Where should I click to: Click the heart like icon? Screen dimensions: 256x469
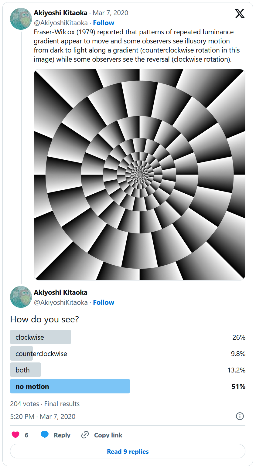[15, 435]
